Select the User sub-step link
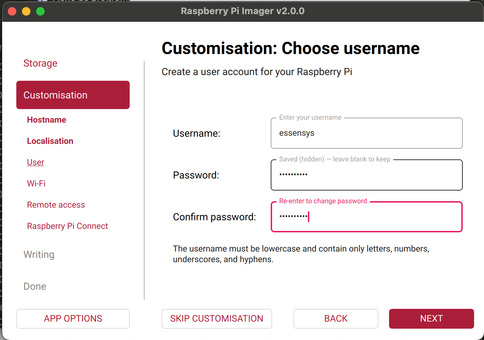The image size is (484, 340). pos(35,163)
